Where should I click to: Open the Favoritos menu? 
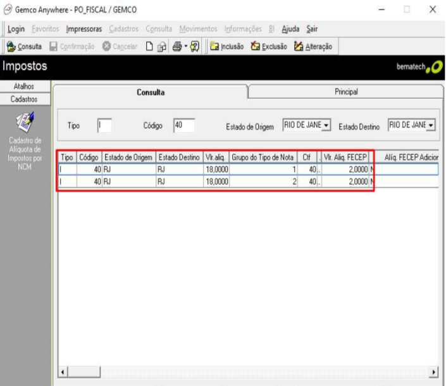click(x=45, y=28)
